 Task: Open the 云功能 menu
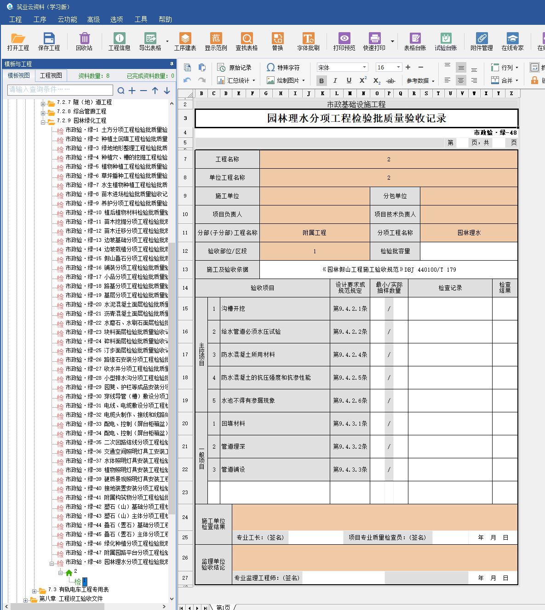tap(67, 19)
